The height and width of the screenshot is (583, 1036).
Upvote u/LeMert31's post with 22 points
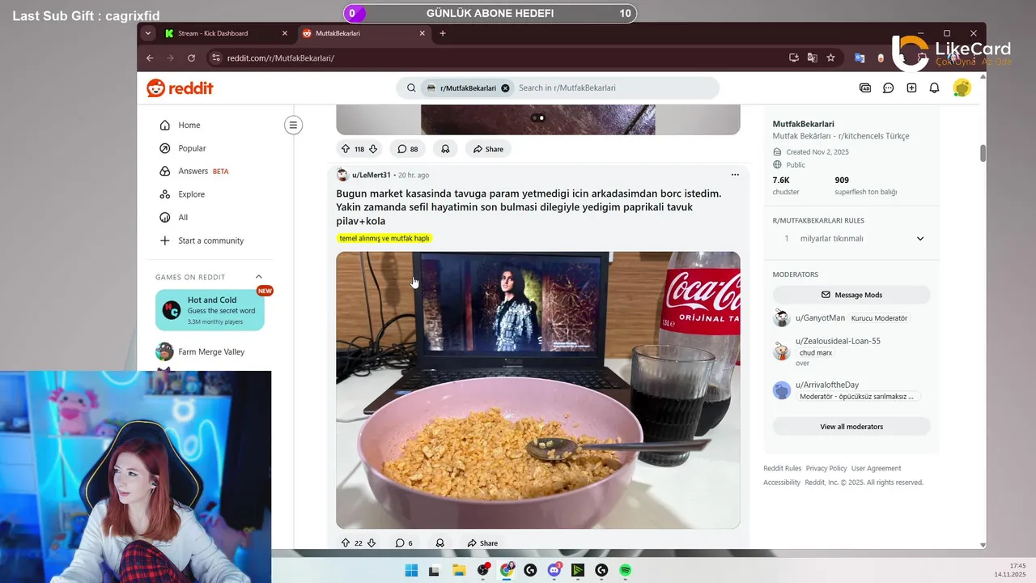[346, 543]
